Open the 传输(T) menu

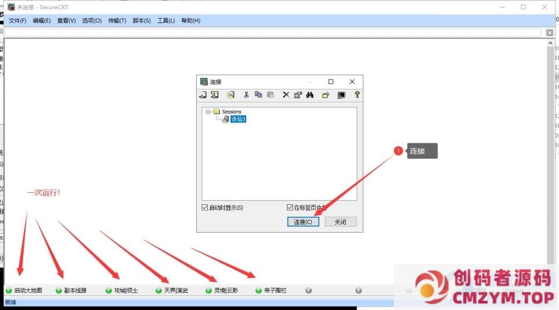[117, 21]
